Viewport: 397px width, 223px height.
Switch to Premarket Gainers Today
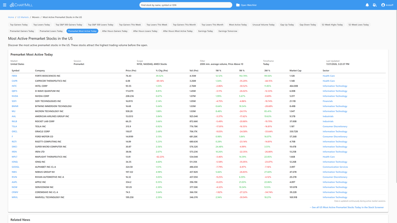tap(22, 31)
